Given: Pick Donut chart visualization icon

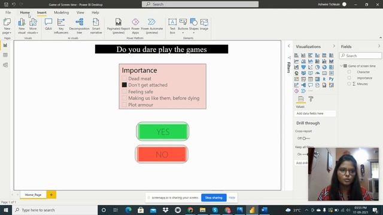Looking at the screenshot, I should point(324,67).
